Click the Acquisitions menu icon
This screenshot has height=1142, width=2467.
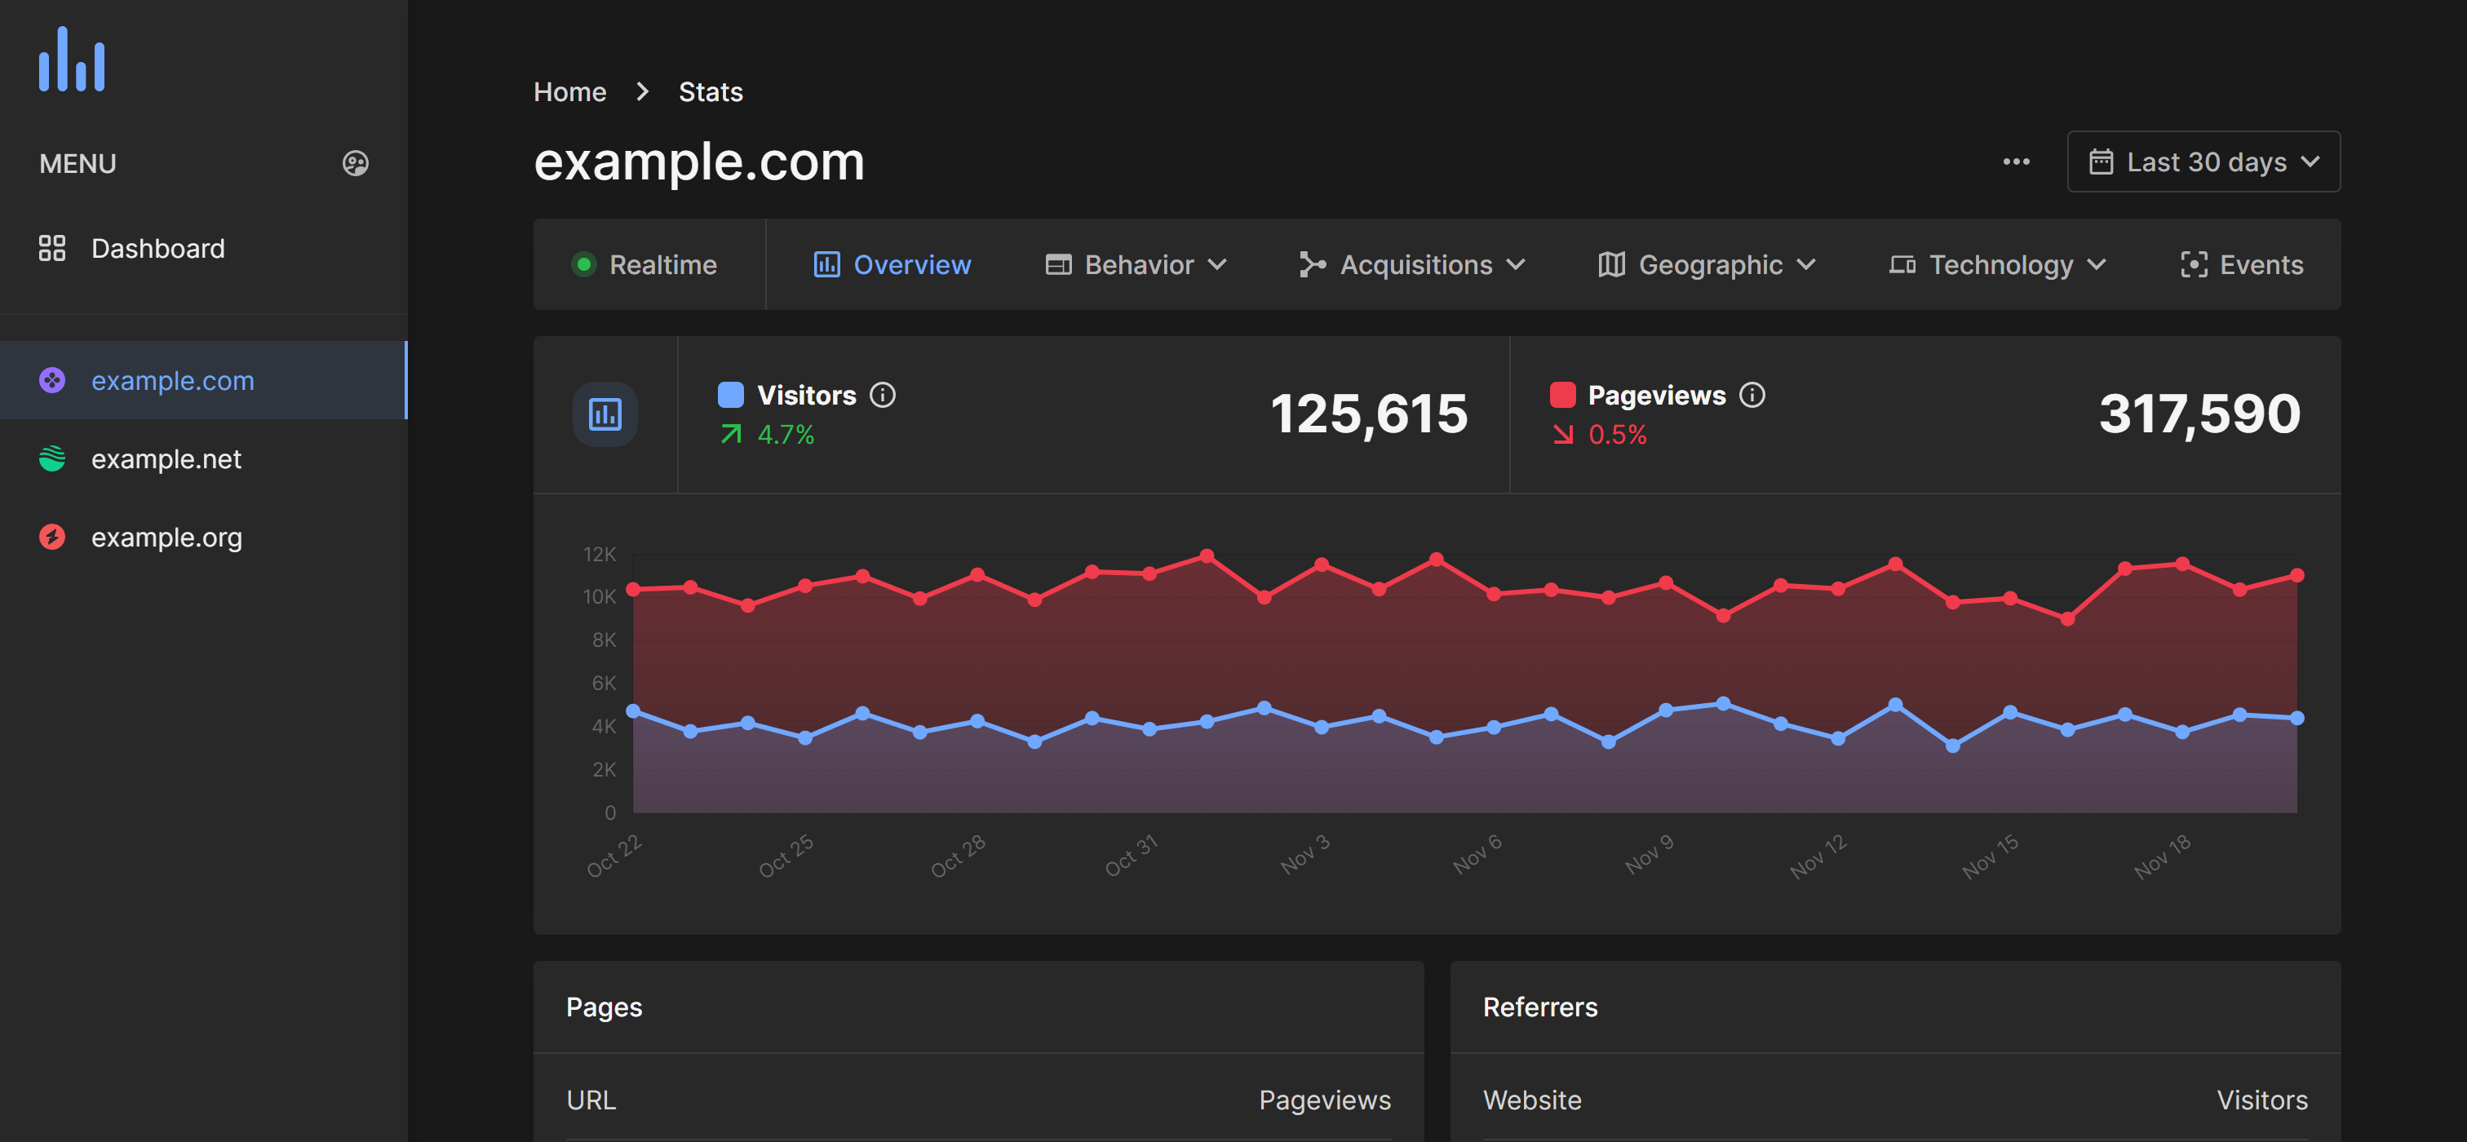1312,263
